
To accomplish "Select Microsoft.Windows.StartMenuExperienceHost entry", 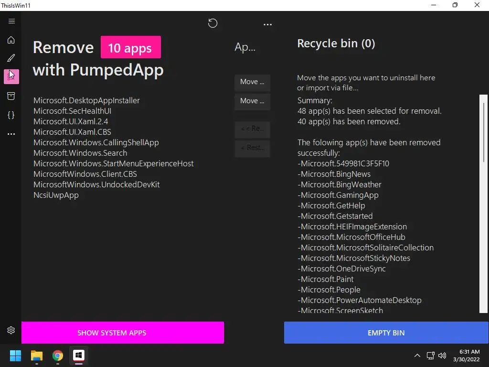I will coord(114,163).
